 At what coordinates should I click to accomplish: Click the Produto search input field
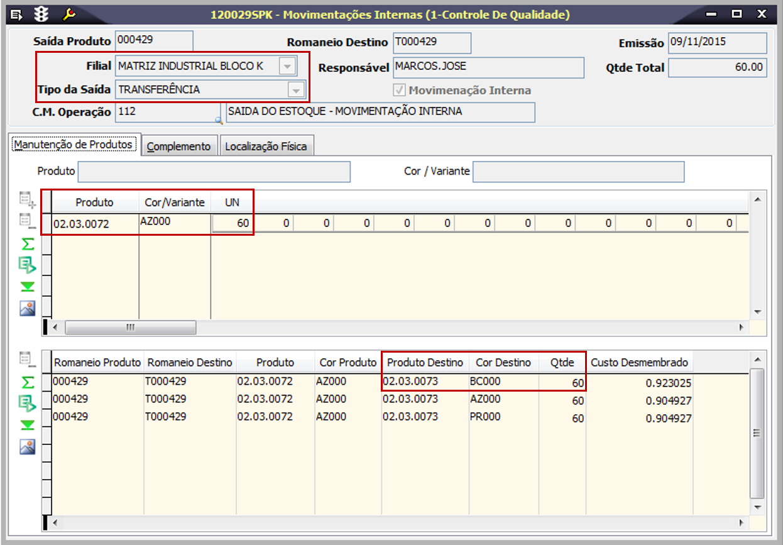(x=214, y=172)
